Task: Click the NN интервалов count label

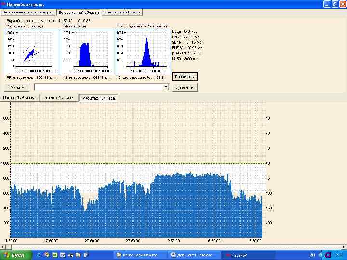Action: tap(87, 78)
